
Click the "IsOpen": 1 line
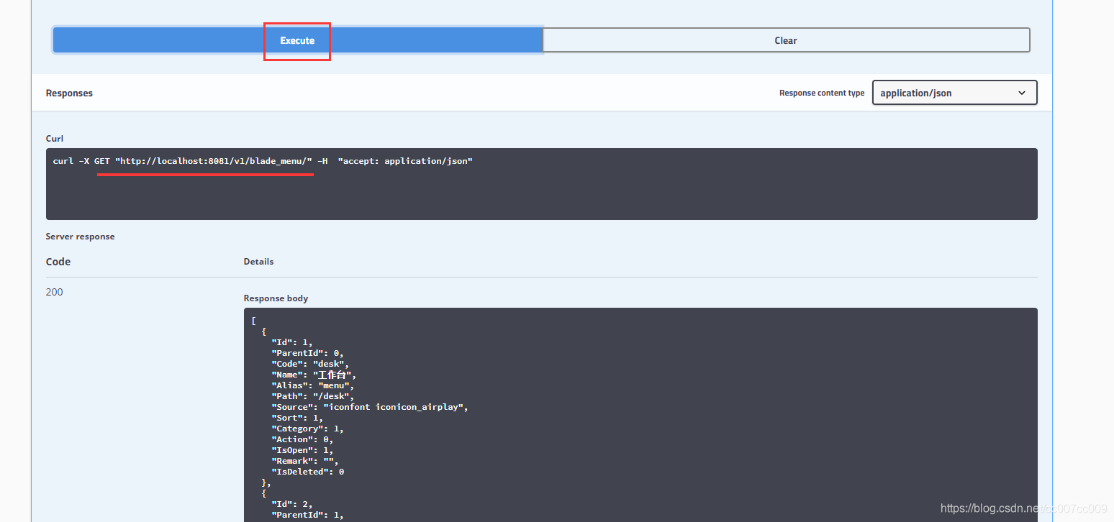[x=302, y=450]
